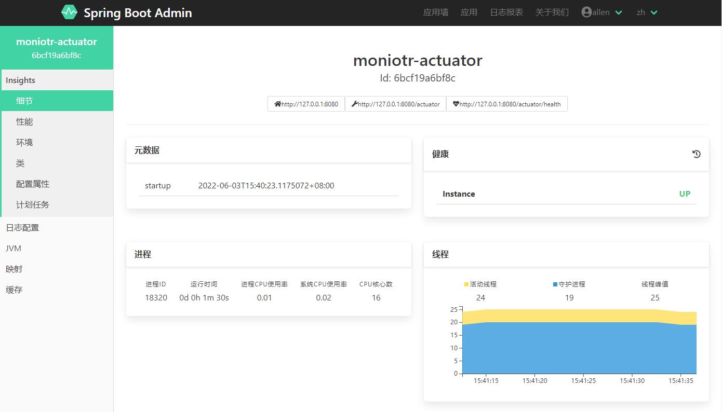
Task: Expand the JVM sidebar section
Action: [57, 248]
